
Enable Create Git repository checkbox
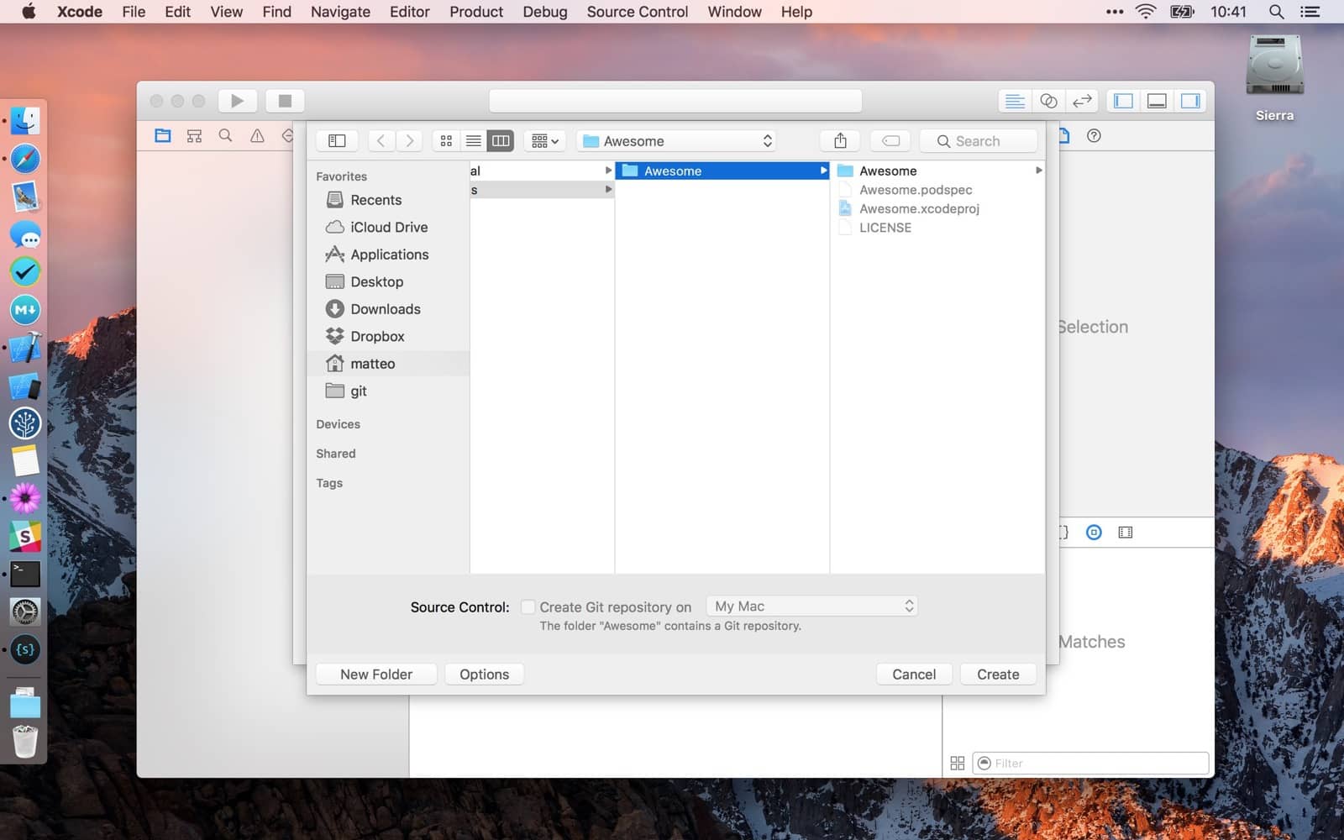pyautogui.click(x=528, y=606)
